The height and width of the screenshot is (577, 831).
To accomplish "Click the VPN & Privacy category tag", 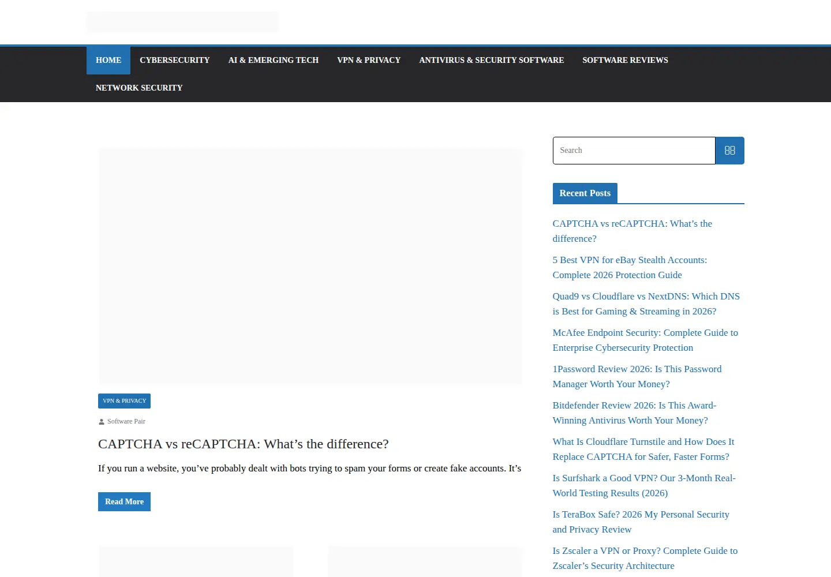I will (124, 401).
